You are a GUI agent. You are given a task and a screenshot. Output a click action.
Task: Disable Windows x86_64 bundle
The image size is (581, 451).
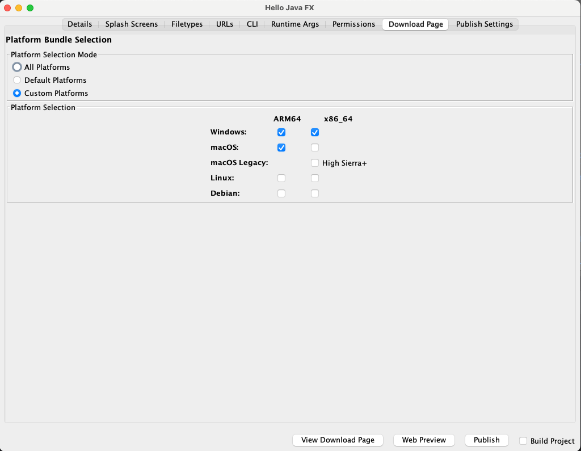point(315,132)
